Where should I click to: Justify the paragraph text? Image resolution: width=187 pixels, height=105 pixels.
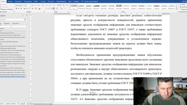coord(54,8)
